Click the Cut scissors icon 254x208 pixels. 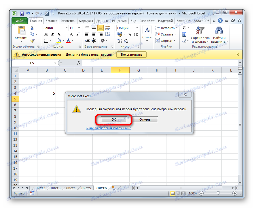[x=32, y=28]
